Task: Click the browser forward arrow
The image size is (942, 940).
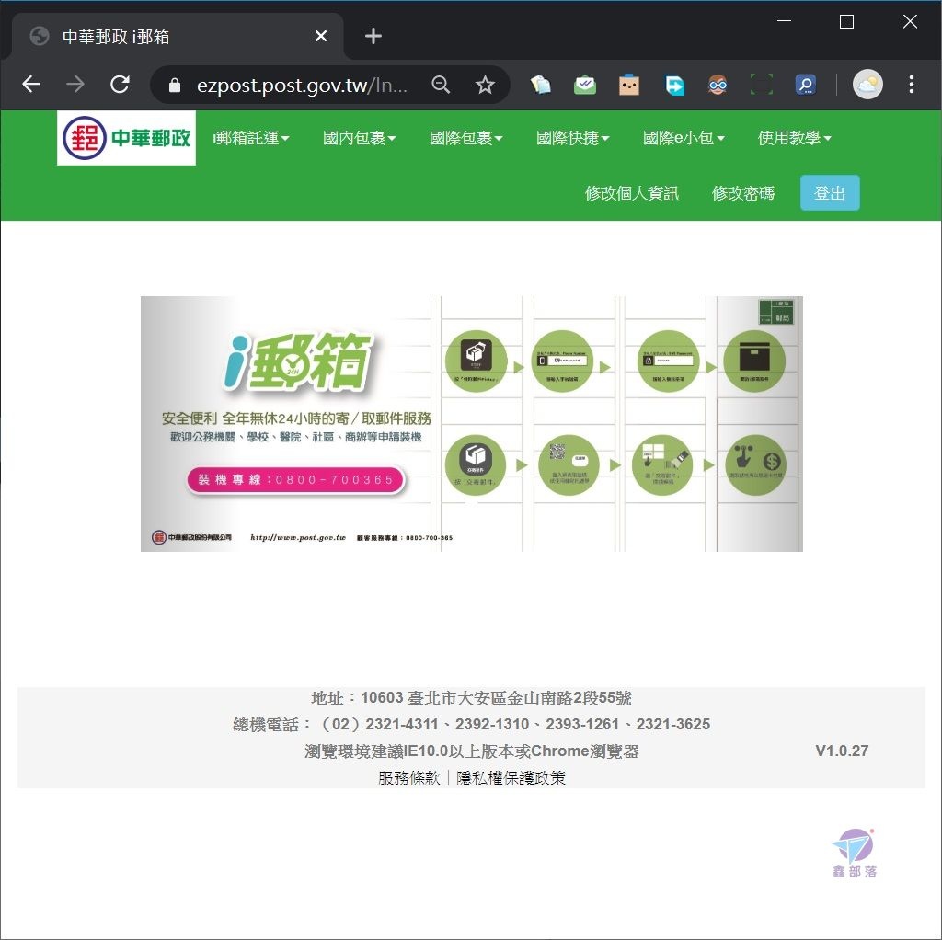Action: [75, 84]
